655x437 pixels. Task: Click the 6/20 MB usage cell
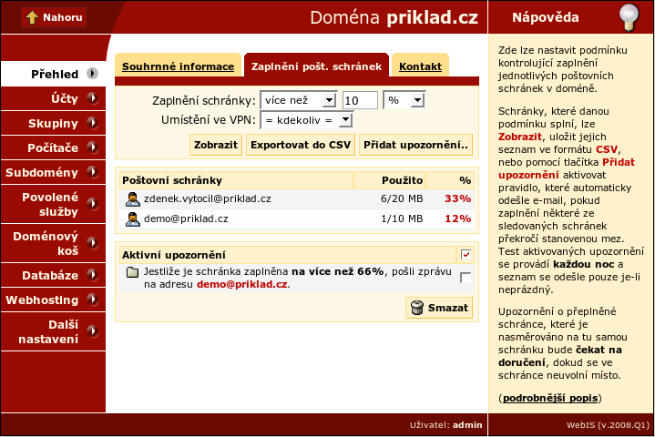pyautogui.click(x=402, y=198)
